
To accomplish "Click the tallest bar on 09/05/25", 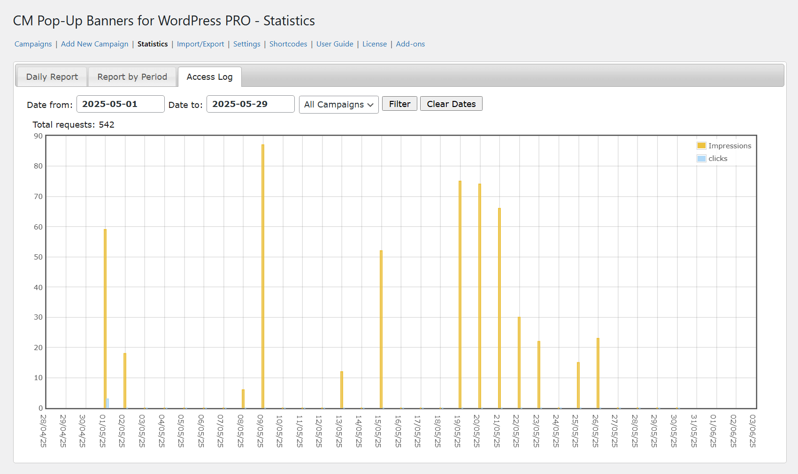I will pyautogui.click(x=263, y=276).
